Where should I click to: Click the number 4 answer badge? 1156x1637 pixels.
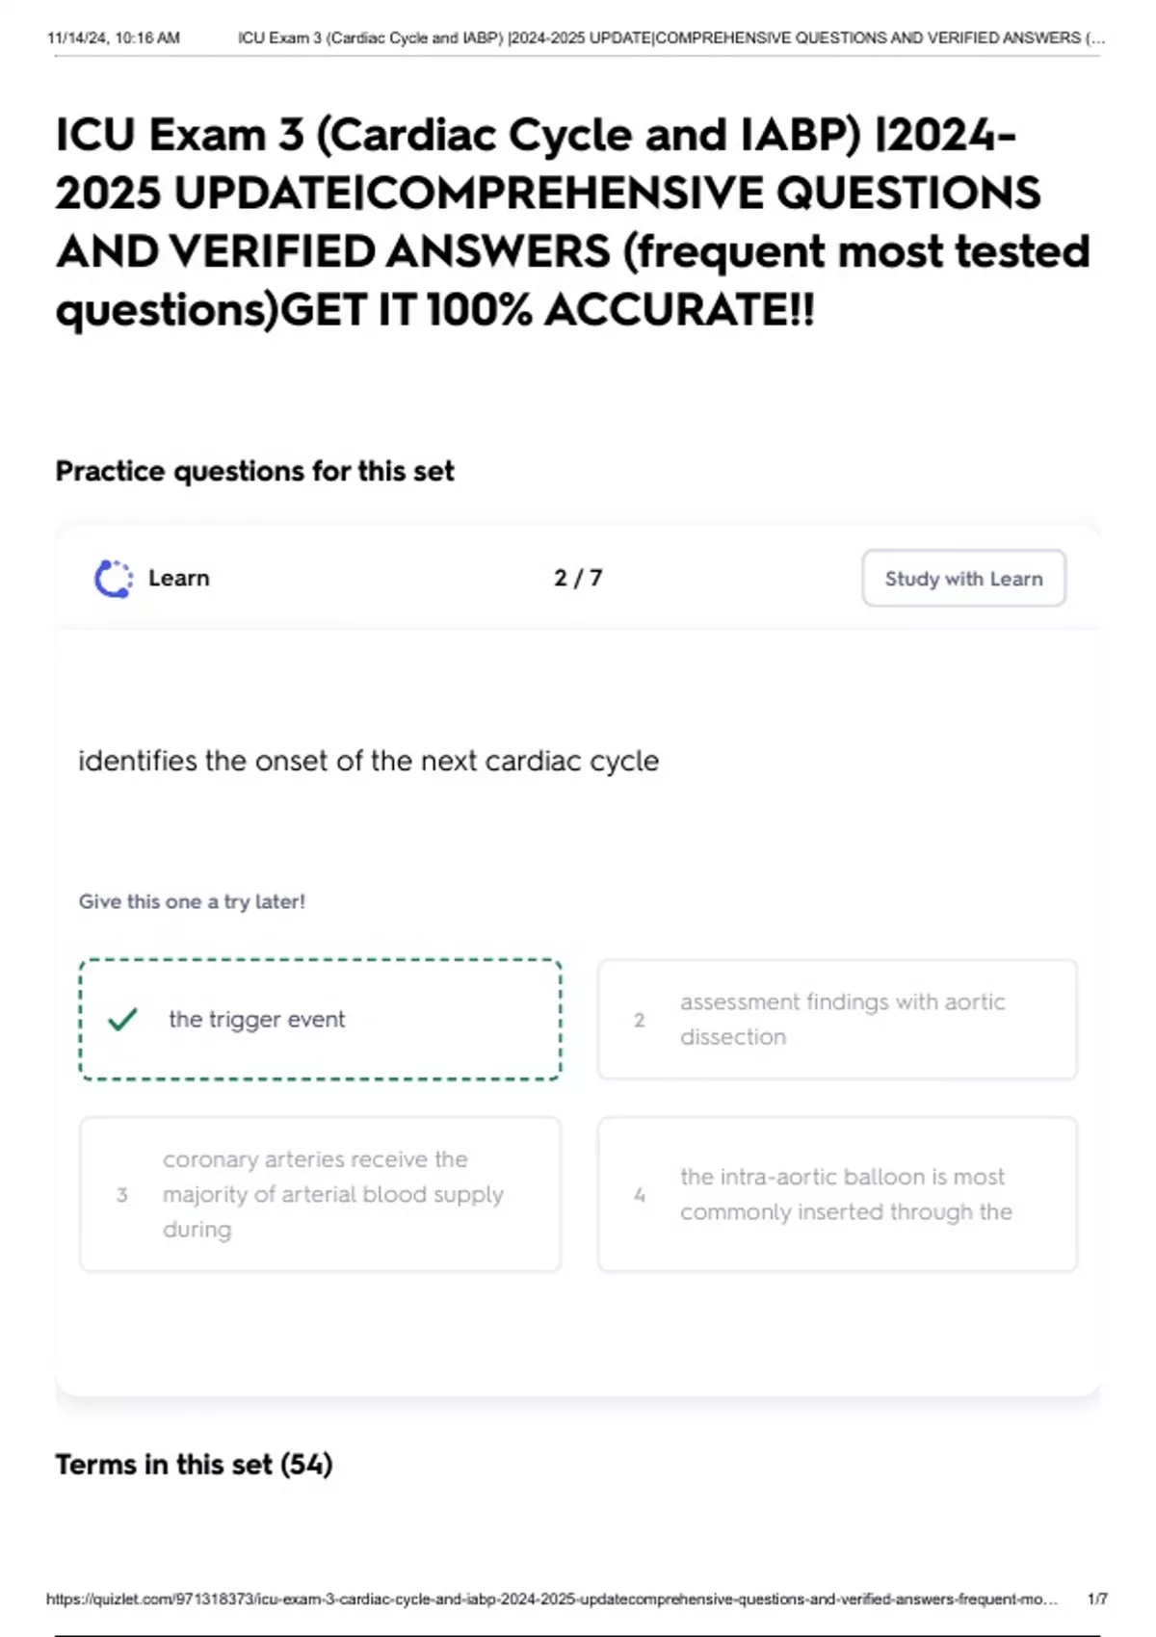(639, 1195)
